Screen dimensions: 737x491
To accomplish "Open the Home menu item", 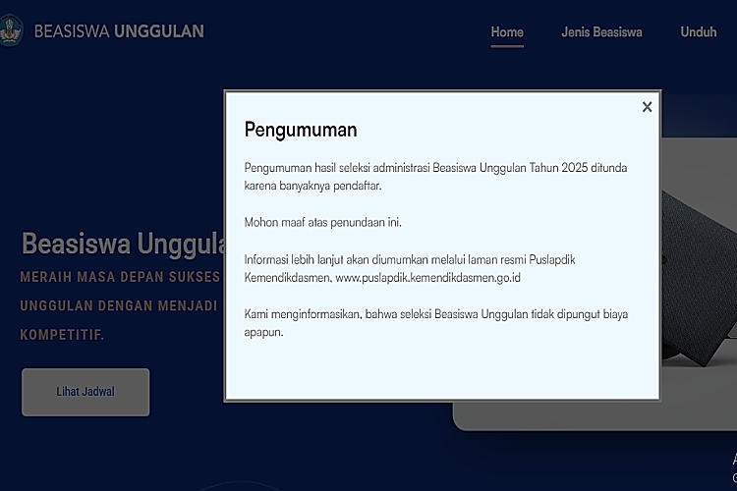I will pos(507,32).
